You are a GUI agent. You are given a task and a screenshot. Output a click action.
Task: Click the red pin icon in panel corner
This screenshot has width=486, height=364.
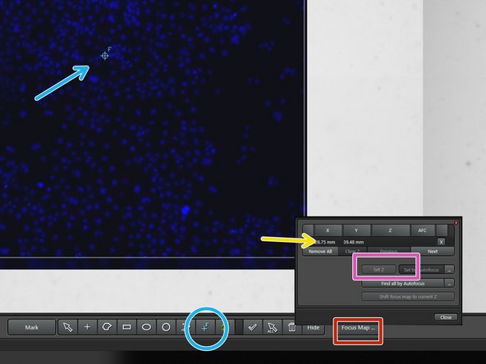456,222
